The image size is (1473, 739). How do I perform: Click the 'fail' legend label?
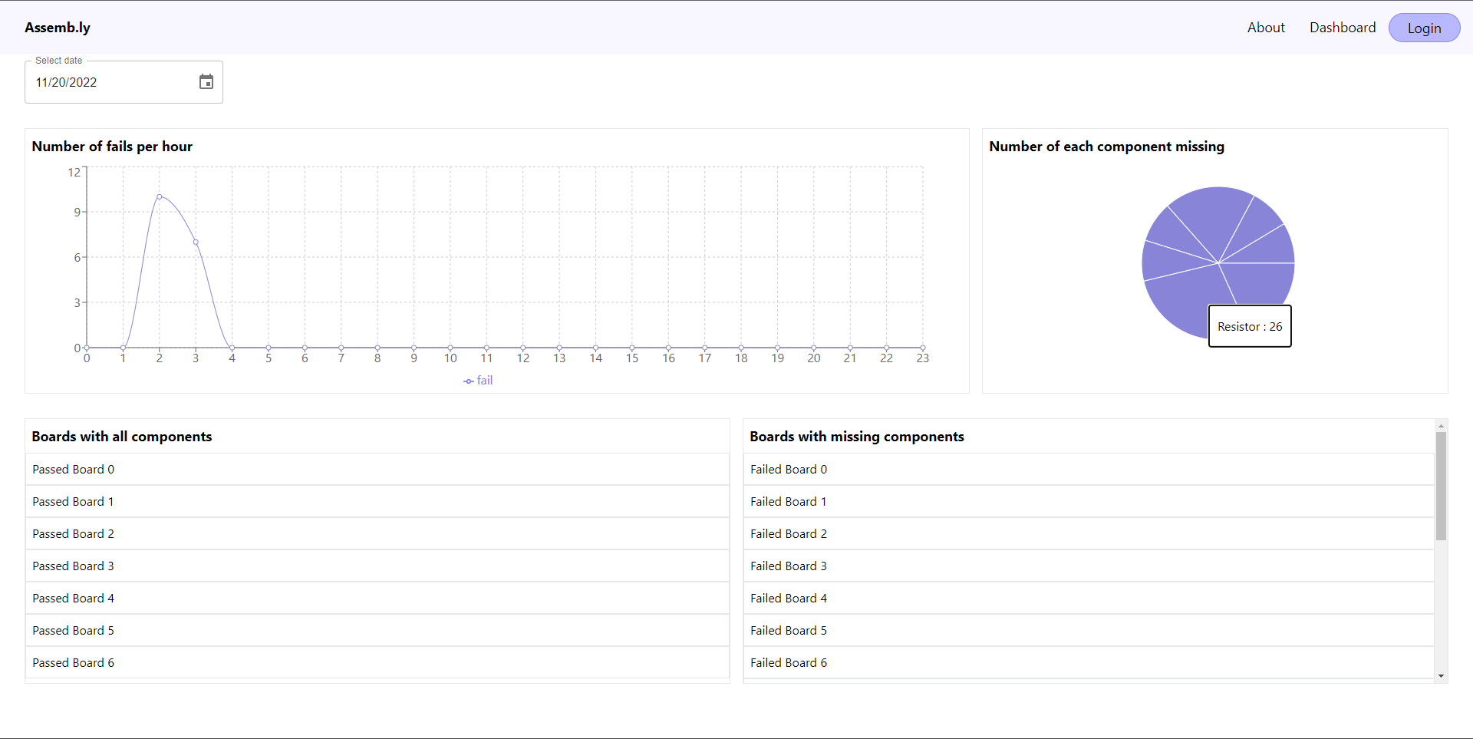pyautogui.click(x=485, y=381)
